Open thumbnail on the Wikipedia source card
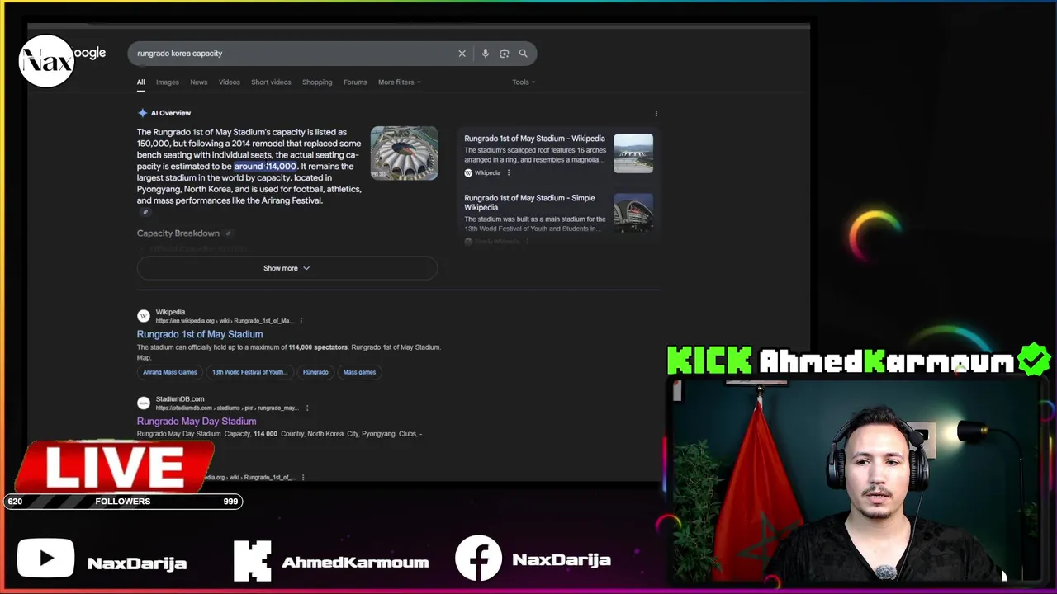Viewport: 1057px width, 594px height. 633,153
